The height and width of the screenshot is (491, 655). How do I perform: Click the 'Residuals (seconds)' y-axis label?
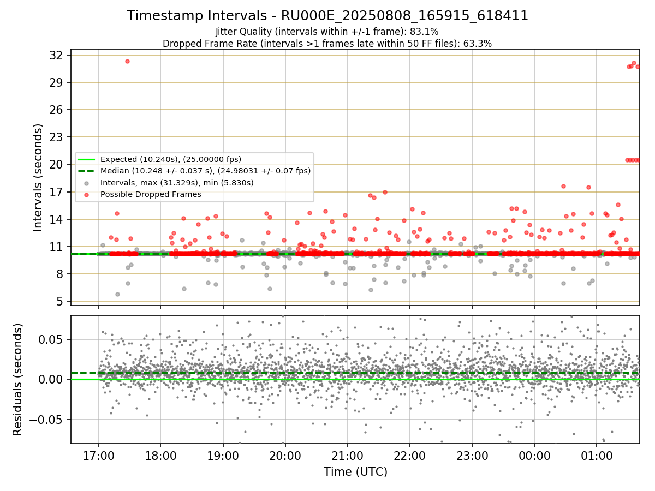pyautogui.click(x=18, y=379)
